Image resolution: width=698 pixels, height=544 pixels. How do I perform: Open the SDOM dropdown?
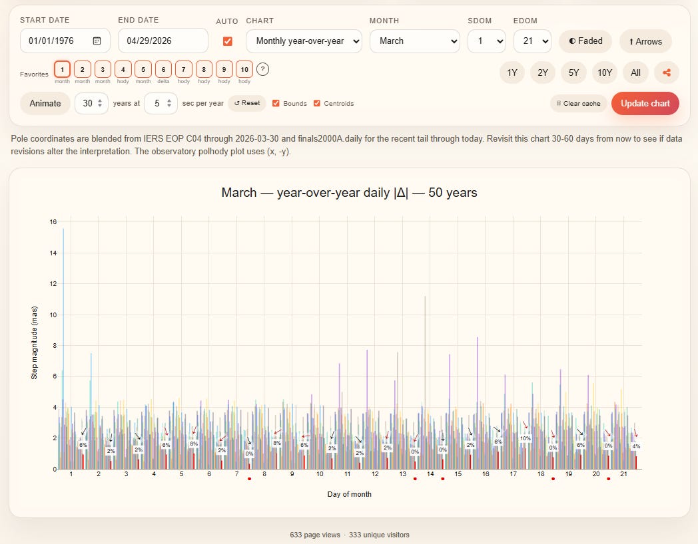[487, 41]
